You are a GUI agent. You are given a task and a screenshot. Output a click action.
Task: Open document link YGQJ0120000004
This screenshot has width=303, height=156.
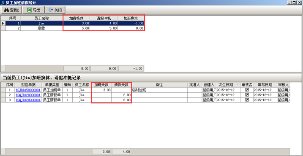coord(28,100)
